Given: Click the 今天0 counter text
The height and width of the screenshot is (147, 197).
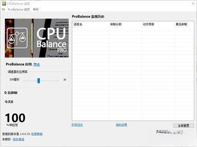Looking at the screenshot, I should (9, 102).
